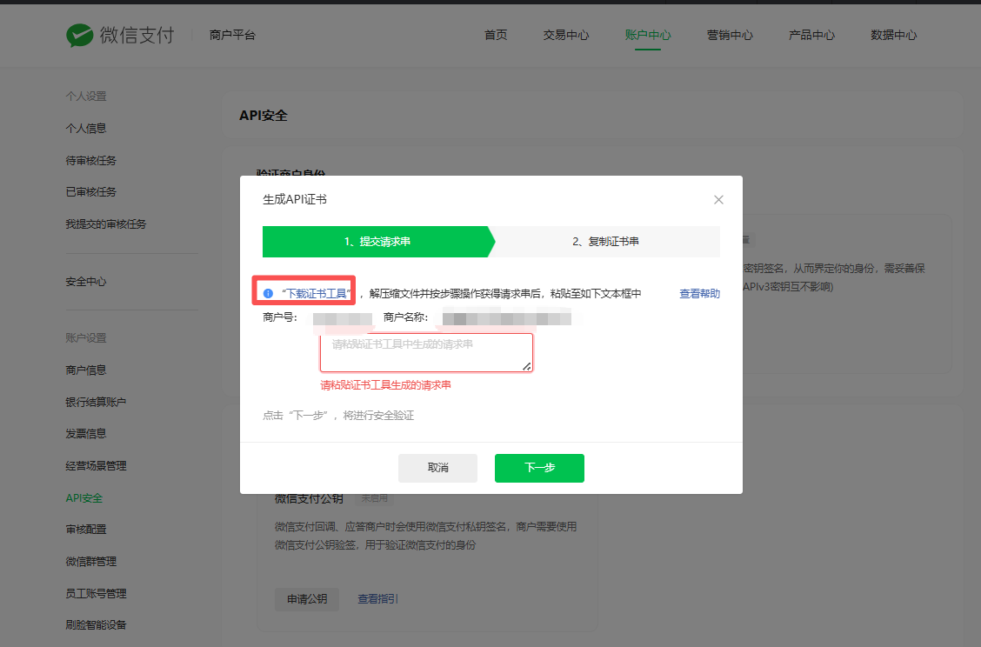This screenshot has height=647, width=981.
Task: Open 安全中心 in the sidebar
Action: pos(86,282)
